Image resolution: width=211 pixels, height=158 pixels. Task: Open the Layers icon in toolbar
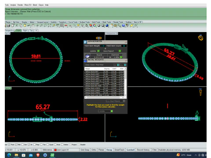coord(91,25)
